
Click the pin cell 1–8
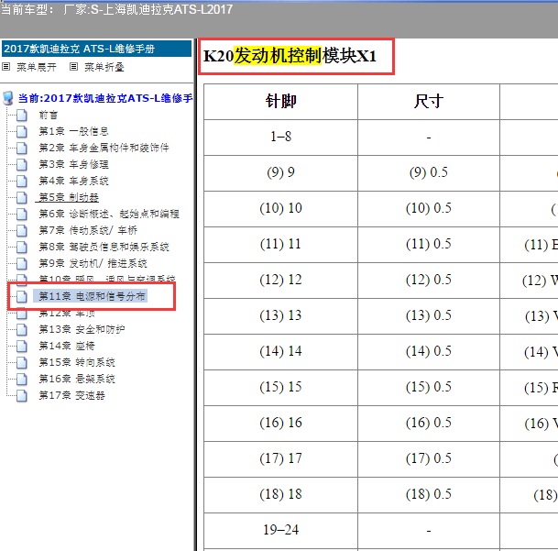tap(280, 138)
